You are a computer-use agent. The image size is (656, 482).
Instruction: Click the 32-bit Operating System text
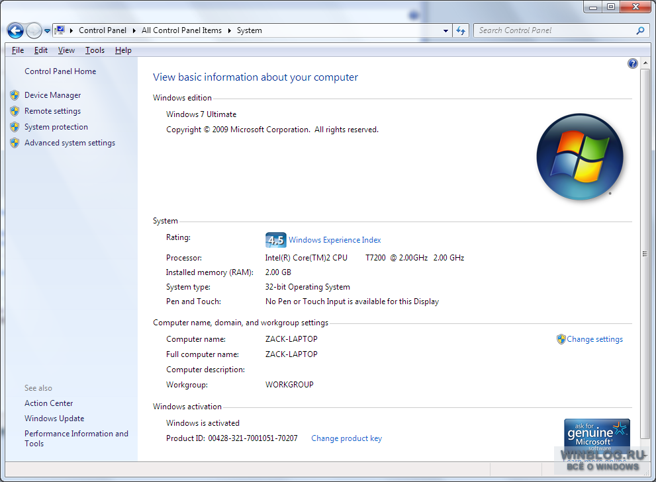tap(308, 287)
